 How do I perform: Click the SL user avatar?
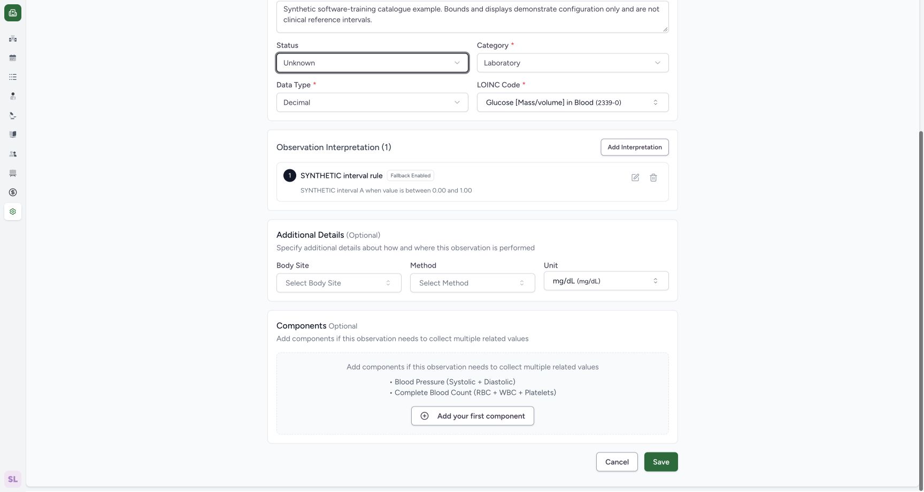(x=13, y=479)
